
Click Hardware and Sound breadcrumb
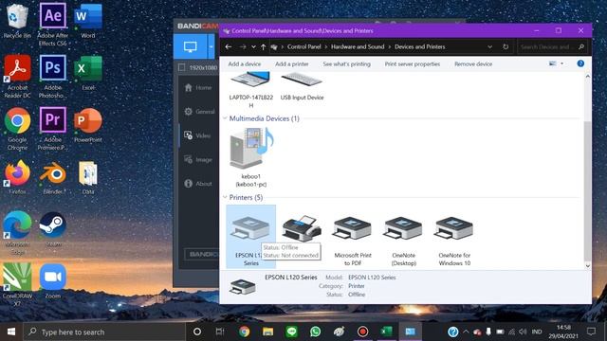pos(358,46)
